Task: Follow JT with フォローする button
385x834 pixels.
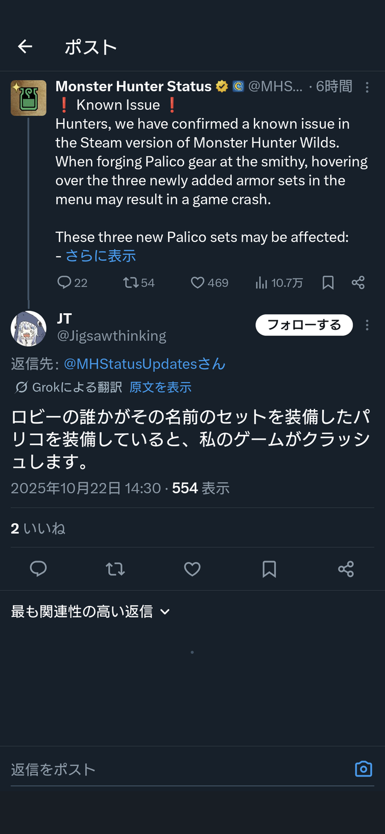Action: pos(304,325)
